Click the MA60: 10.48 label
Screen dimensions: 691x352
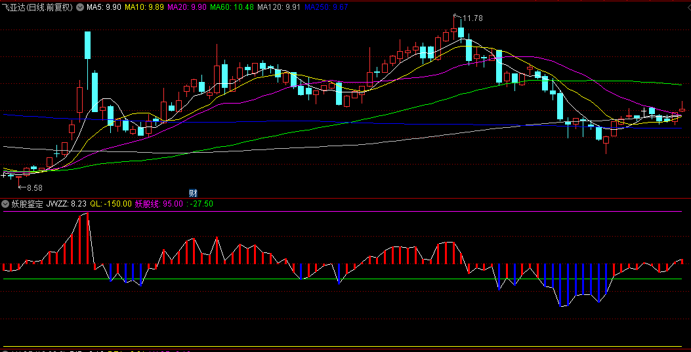(x=232, y=7)
